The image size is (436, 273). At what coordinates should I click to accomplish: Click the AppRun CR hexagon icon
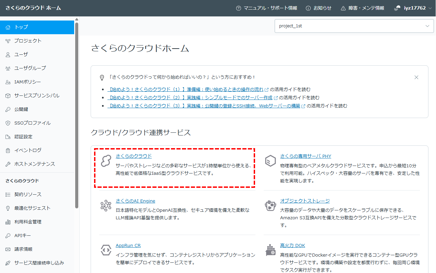coord(106,250)
